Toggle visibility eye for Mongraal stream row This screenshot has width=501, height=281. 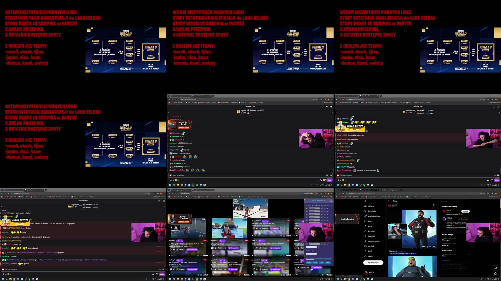[322, 211]
